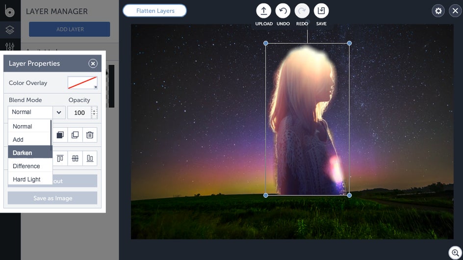
Task: Duplicate the layer using outlined squares icon
Action: 75,135
